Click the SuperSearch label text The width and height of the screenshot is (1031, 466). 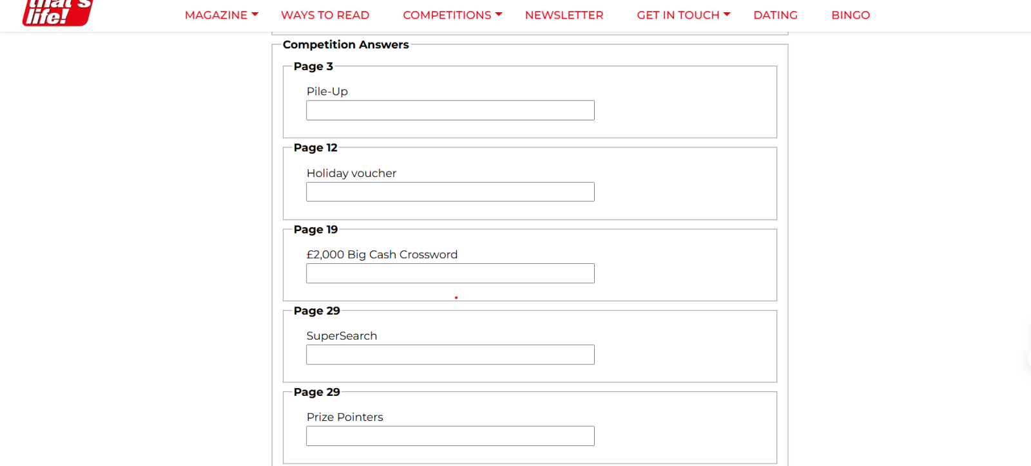click(342, 336)
